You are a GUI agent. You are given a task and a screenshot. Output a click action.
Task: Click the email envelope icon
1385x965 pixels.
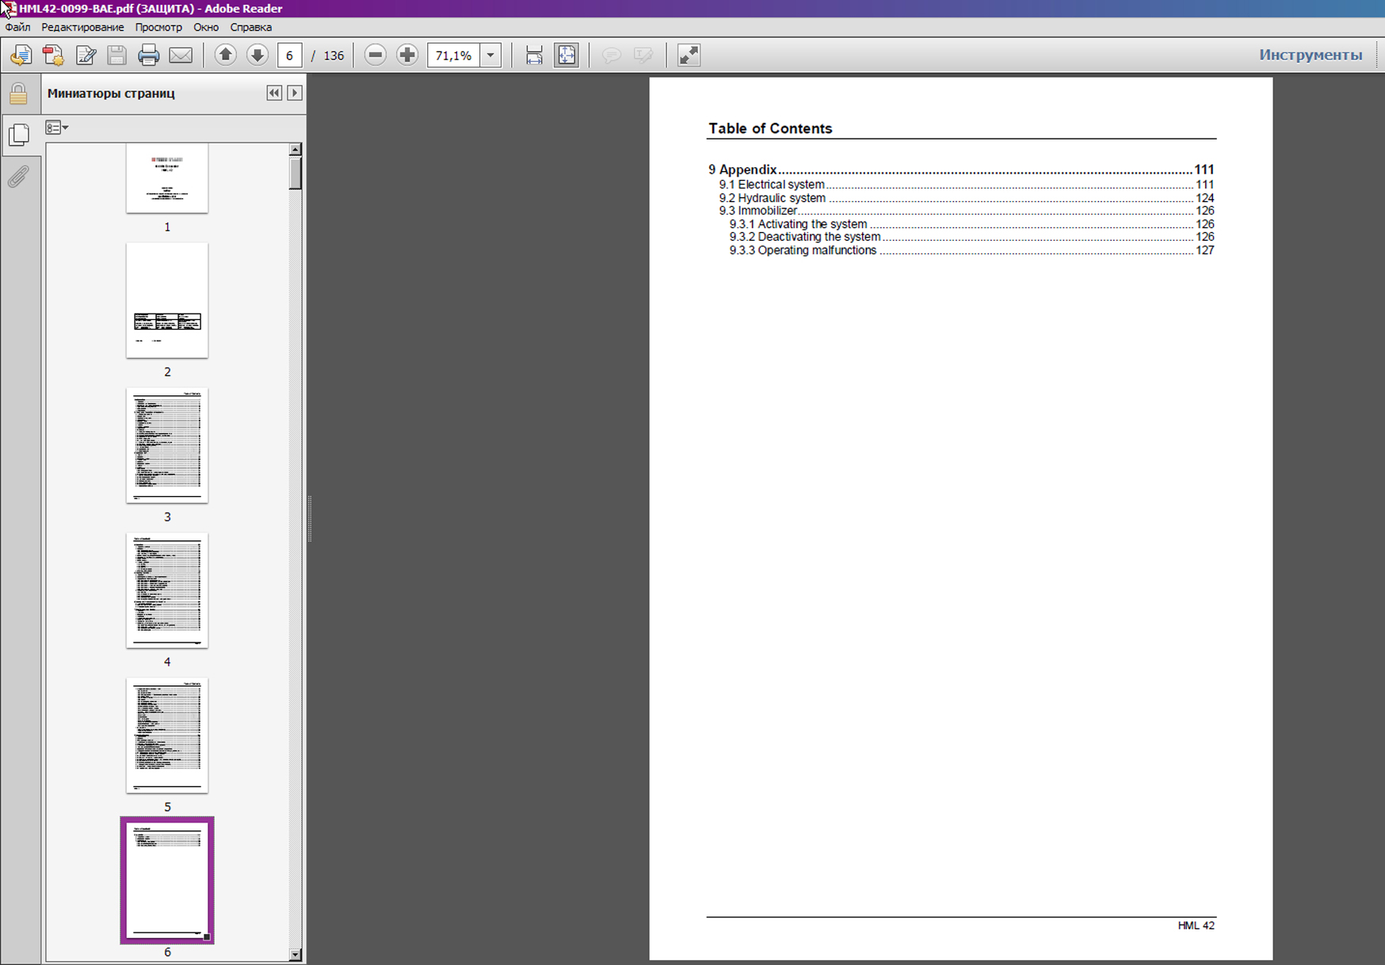pos(181,55)
